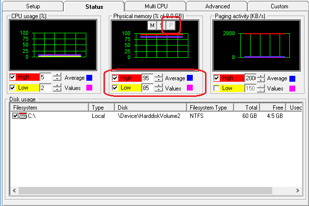Click blue Average swatch under CPU usage
Screen dimensions: 309x206
click(x=89, y=78)
